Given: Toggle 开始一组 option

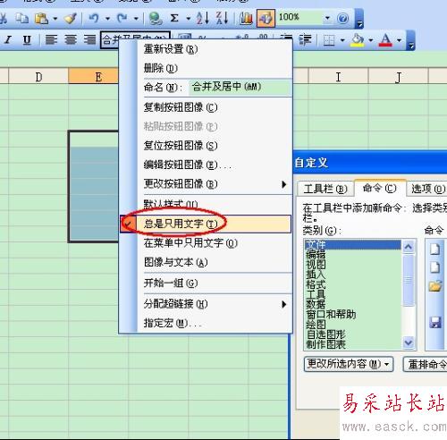Looking at the screenshot, I should 206,283.
